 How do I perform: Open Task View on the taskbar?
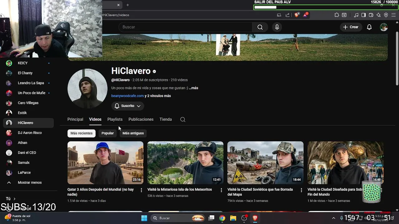211,218
